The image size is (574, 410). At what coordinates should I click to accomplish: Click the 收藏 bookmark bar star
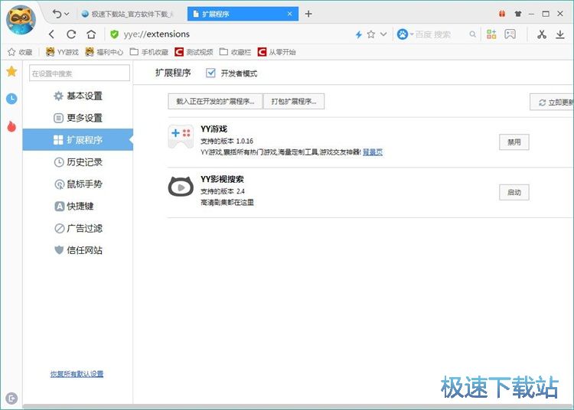[20, 52]
